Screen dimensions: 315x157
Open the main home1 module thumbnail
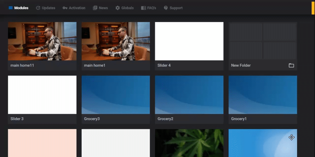click(x=116, y=41)
